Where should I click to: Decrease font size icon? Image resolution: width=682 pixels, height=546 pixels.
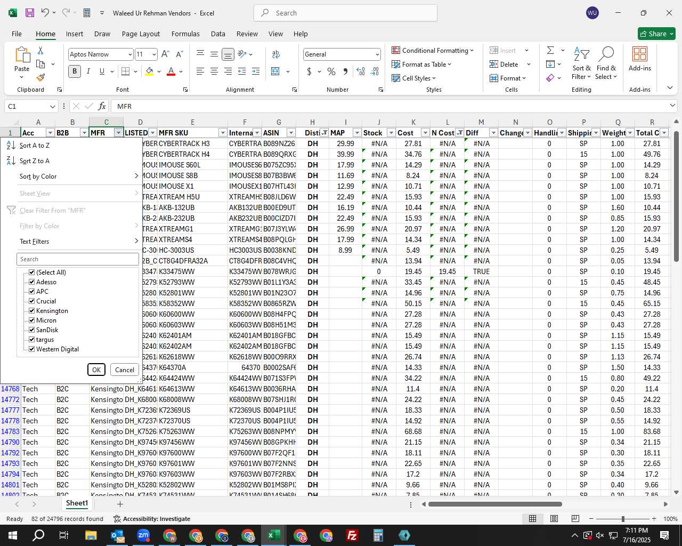tap(179, 54)
